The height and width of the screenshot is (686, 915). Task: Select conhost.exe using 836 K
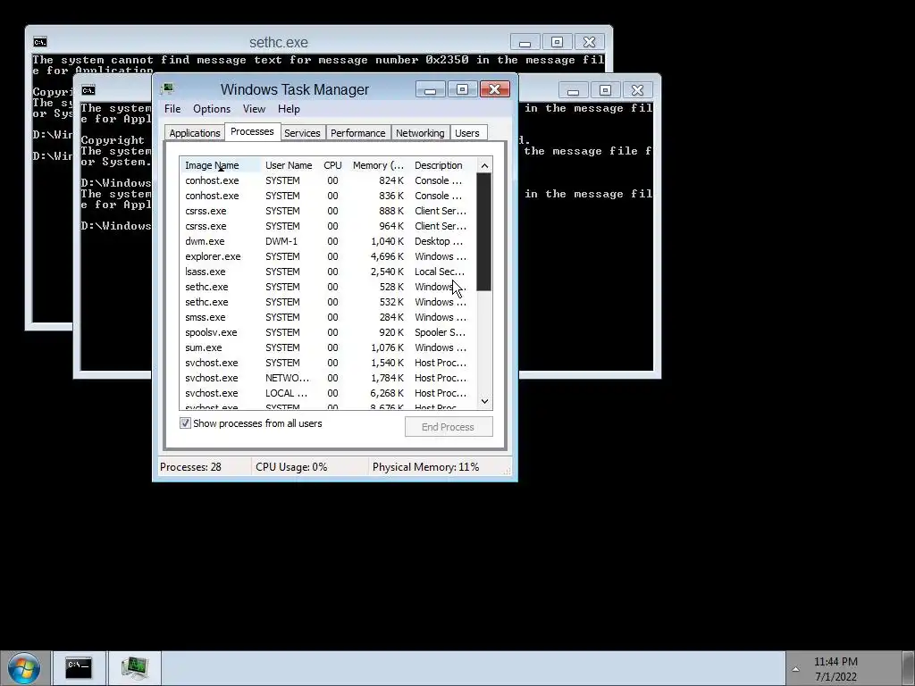click(328, 196)
